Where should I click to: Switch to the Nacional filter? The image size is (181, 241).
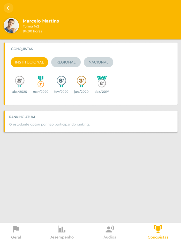pyautogui.click(x=99, y=62)
